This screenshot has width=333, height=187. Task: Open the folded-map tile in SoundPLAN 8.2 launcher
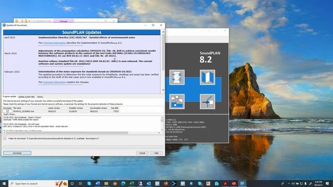point(207,77)
